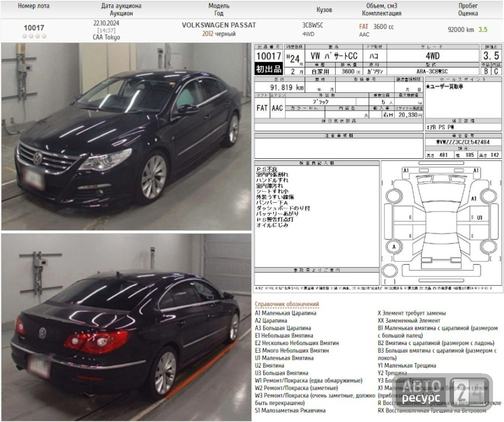Open the front view photo of the Passat
504x422 pixels.
tap(126, 137)
